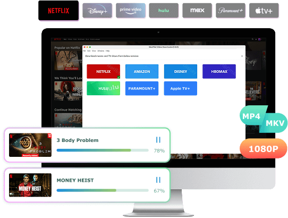Click the MKV format badge
Viewport: 288px width, 218px height.
275,123
